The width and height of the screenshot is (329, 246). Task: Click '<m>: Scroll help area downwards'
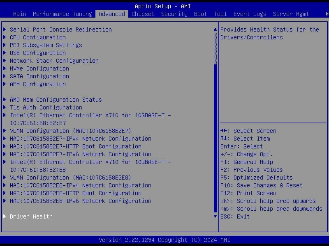(x=271, y=209)
